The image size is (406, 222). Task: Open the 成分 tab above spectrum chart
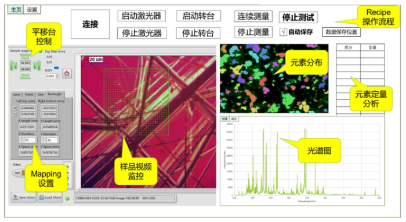pos(234,119)
